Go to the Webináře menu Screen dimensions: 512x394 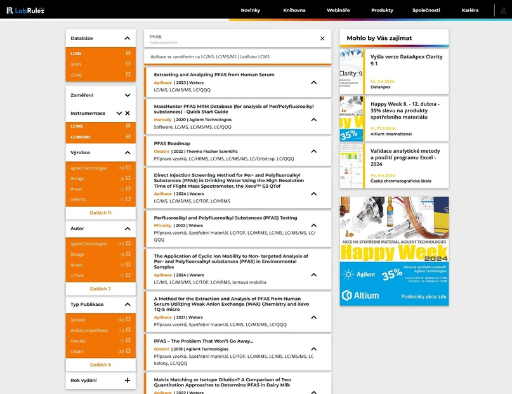338,10
